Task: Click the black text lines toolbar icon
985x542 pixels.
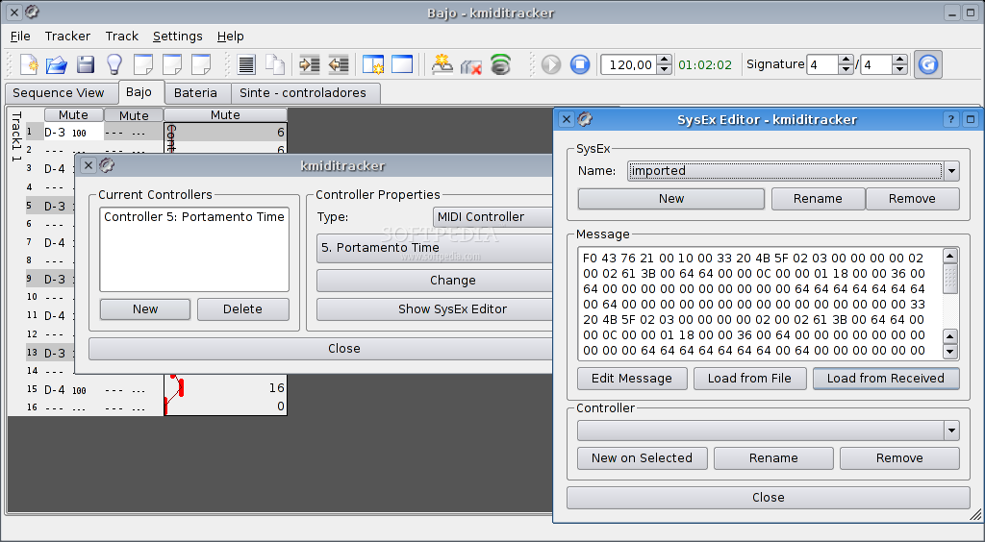Action: [x=247, y=64]
